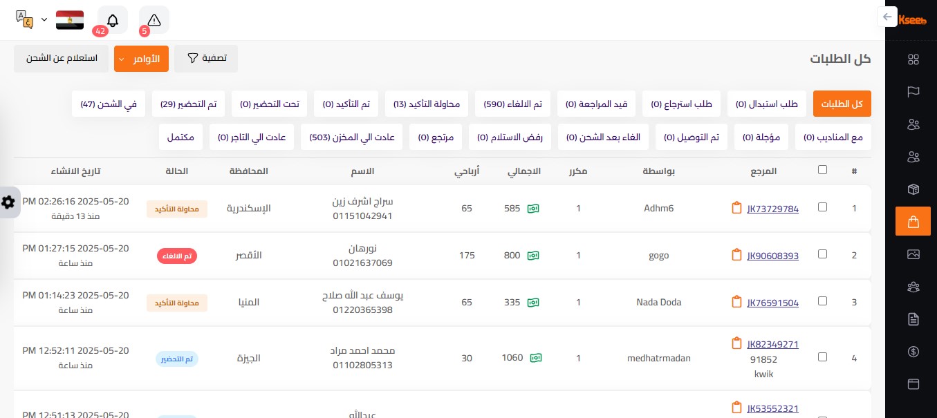This screenshot has width=937, height=418.
Task: Check the checkbox for order row 1
Action: coord(822,207)
